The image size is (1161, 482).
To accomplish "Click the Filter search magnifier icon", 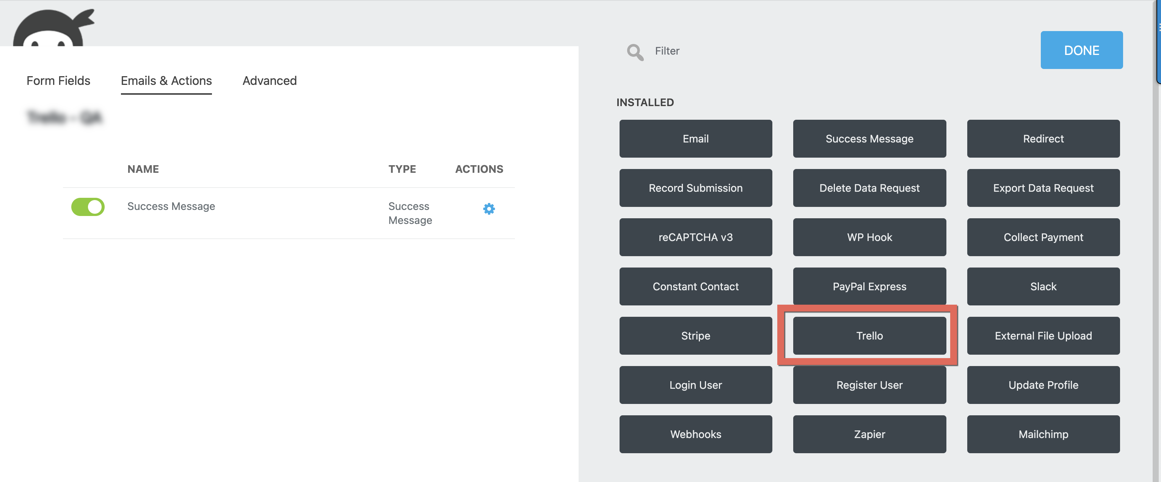I will coord(635,52).
